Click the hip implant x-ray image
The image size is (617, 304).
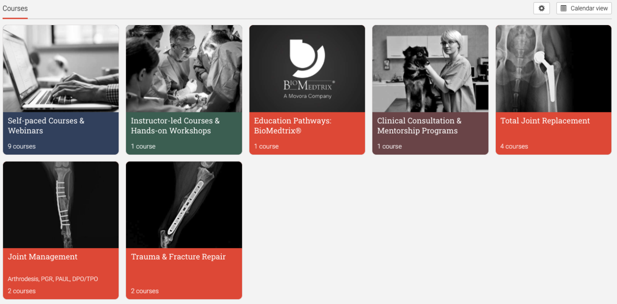tap(554, 69)
